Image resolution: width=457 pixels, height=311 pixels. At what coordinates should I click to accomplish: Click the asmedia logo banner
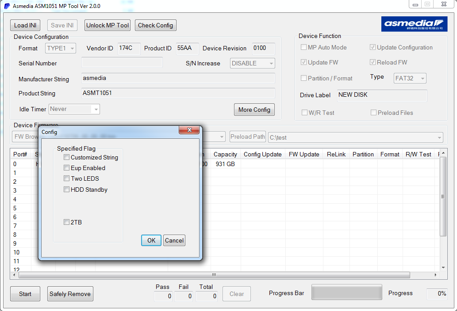coord(414,24)
